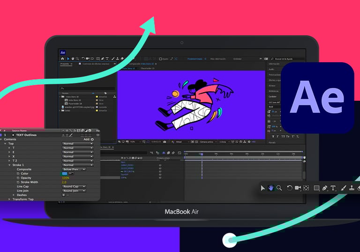Pick the Type tool in the small top toolbar

coord(107,59)
